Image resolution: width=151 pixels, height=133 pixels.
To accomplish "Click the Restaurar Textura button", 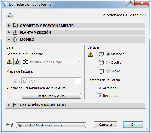I will point(51,96).
